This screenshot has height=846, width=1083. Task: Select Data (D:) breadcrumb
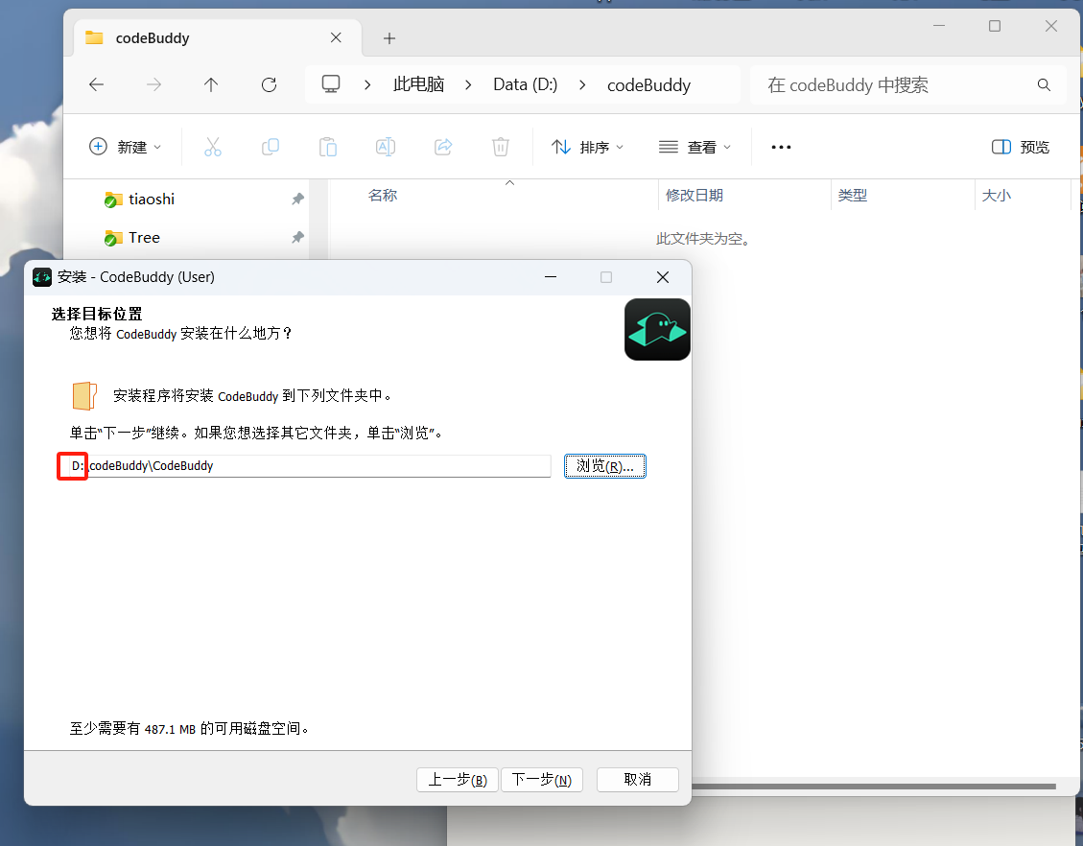[525, 84]
